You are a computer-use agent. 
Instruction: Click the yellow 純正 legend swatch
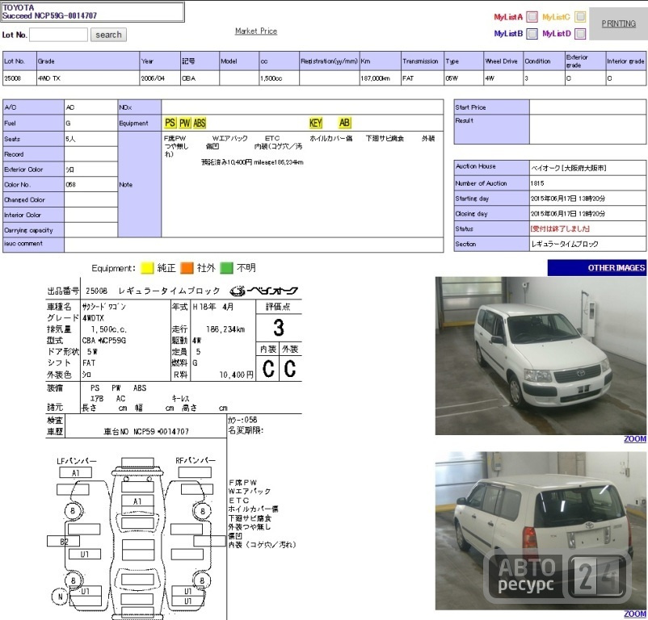[x=147, y=268]
